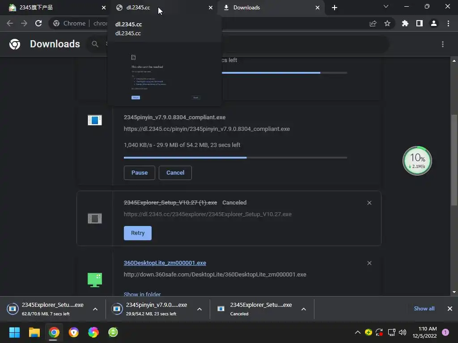
Task: Click the Chrome taskbar icon
Action: [54, 332]
